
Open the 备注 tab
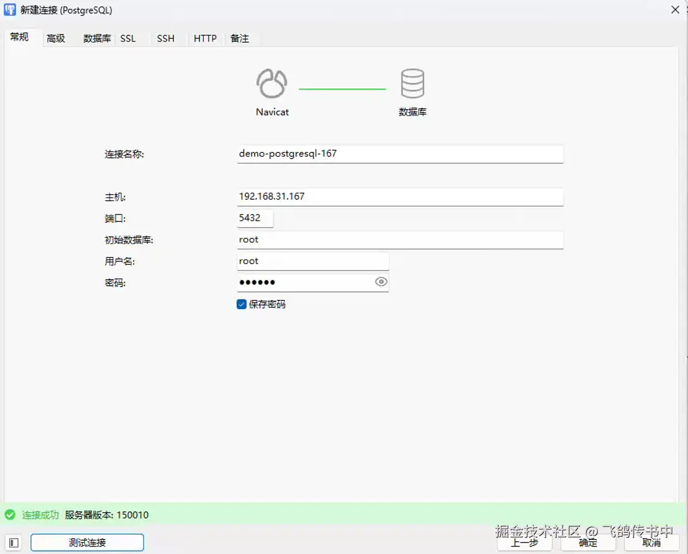coord(239,39)
